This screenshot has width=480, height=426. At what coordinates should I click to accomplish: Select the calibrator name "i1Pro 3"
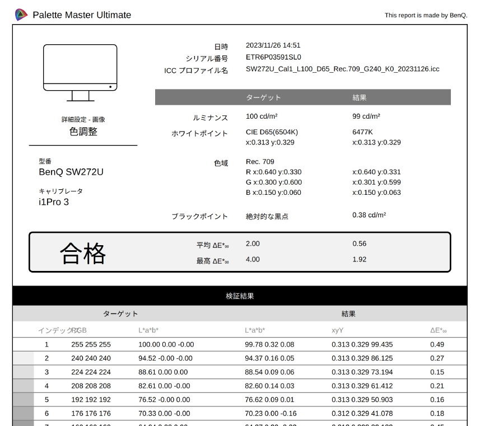tap(54, 202)
